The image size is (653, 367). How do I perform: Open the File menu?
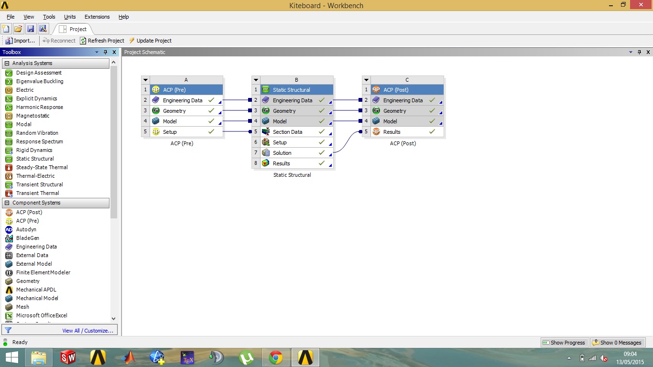(x=11, y=17)
